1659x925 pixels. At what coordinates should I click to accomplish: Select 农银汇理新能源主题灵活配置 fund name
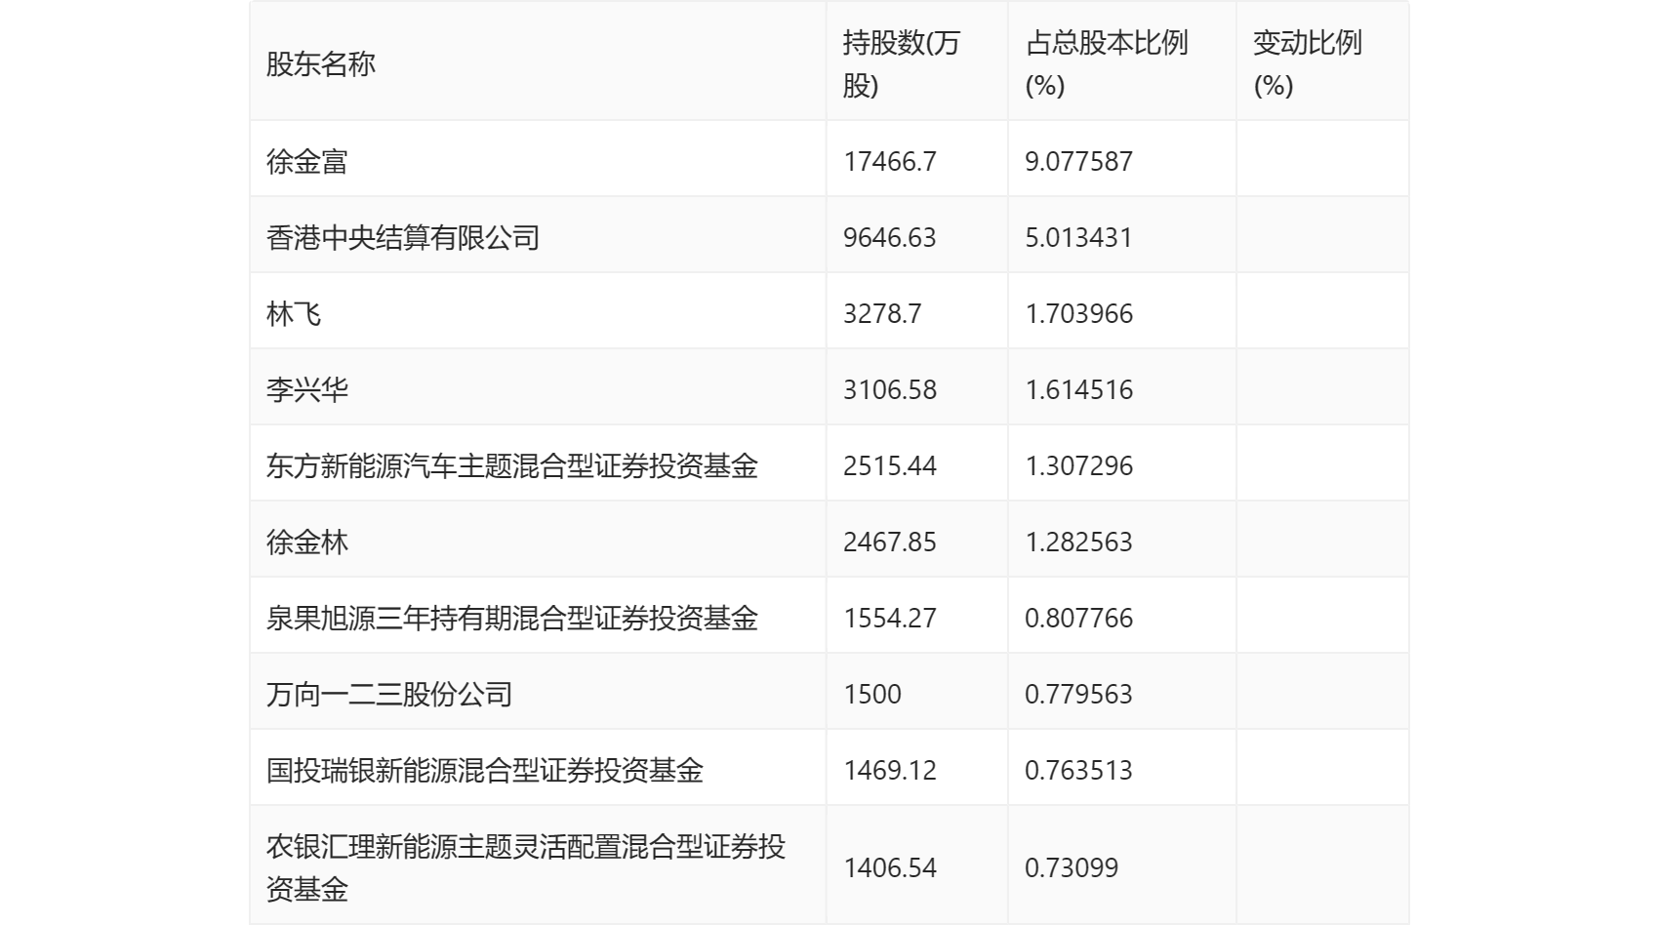(x=526, y=867)
